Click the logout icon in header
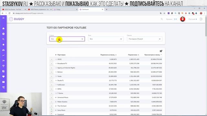Viewport: 207px width, 116px height. tap(201, 19)
